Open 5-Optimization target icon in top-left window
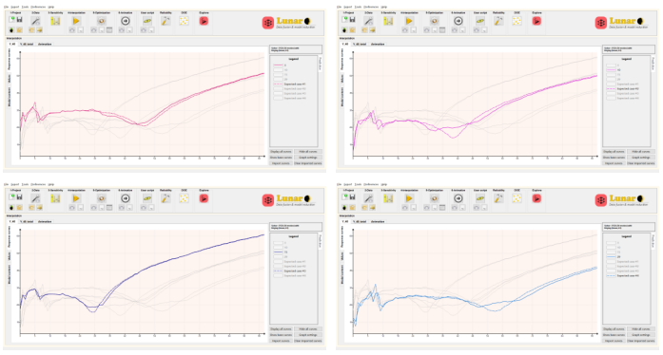663x355 pixels. 102,21
